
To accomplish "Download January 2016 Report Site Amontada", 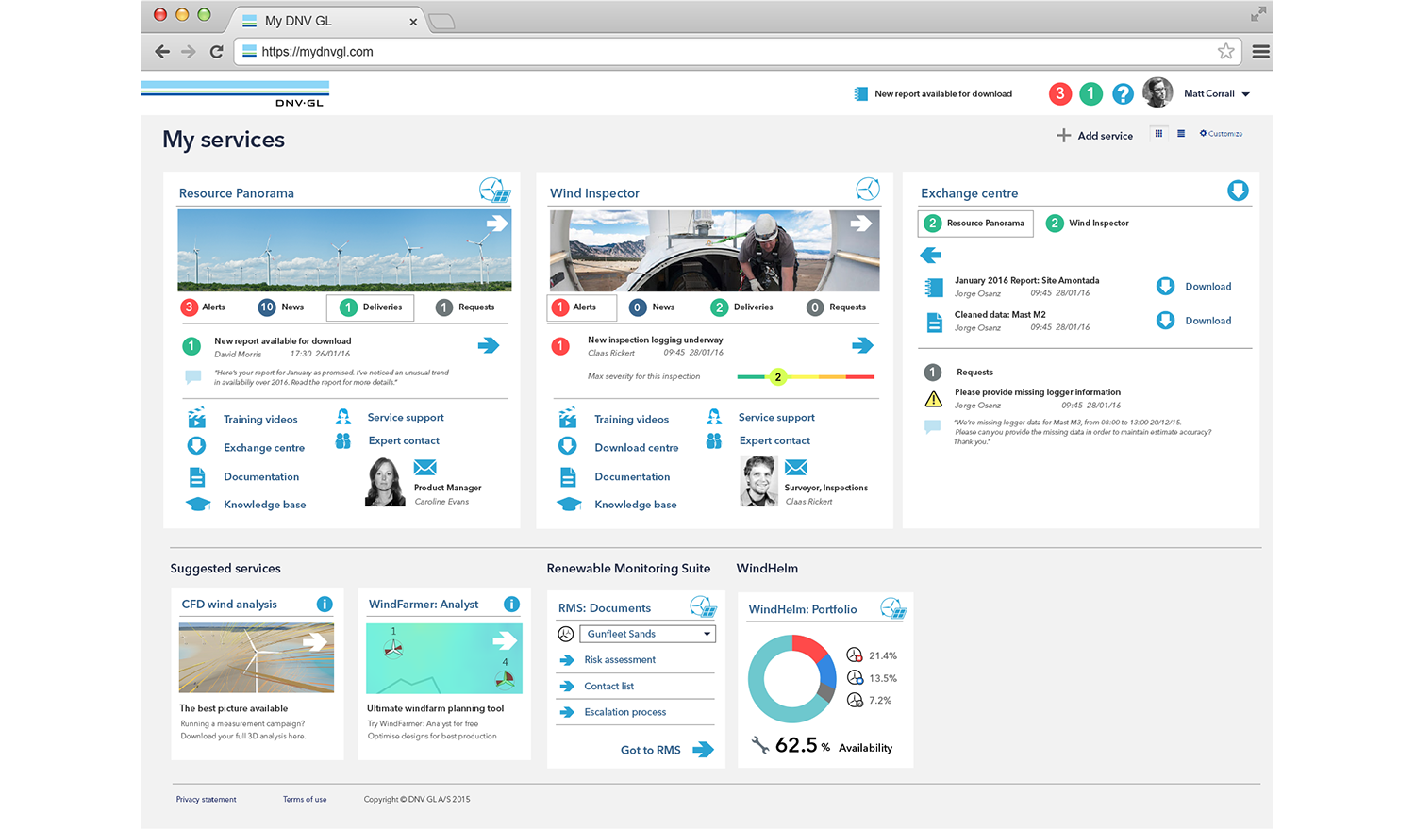I will click(1194, 287).
